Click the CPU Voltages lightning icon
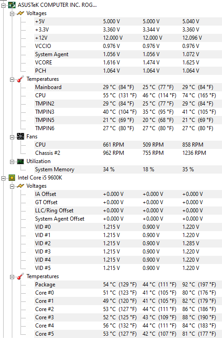222x338 pixels. click(x=21, y=186)
